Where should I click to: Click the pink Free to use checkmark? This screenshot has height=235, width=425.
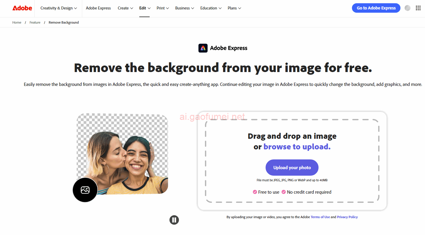(x=255, y=192)
